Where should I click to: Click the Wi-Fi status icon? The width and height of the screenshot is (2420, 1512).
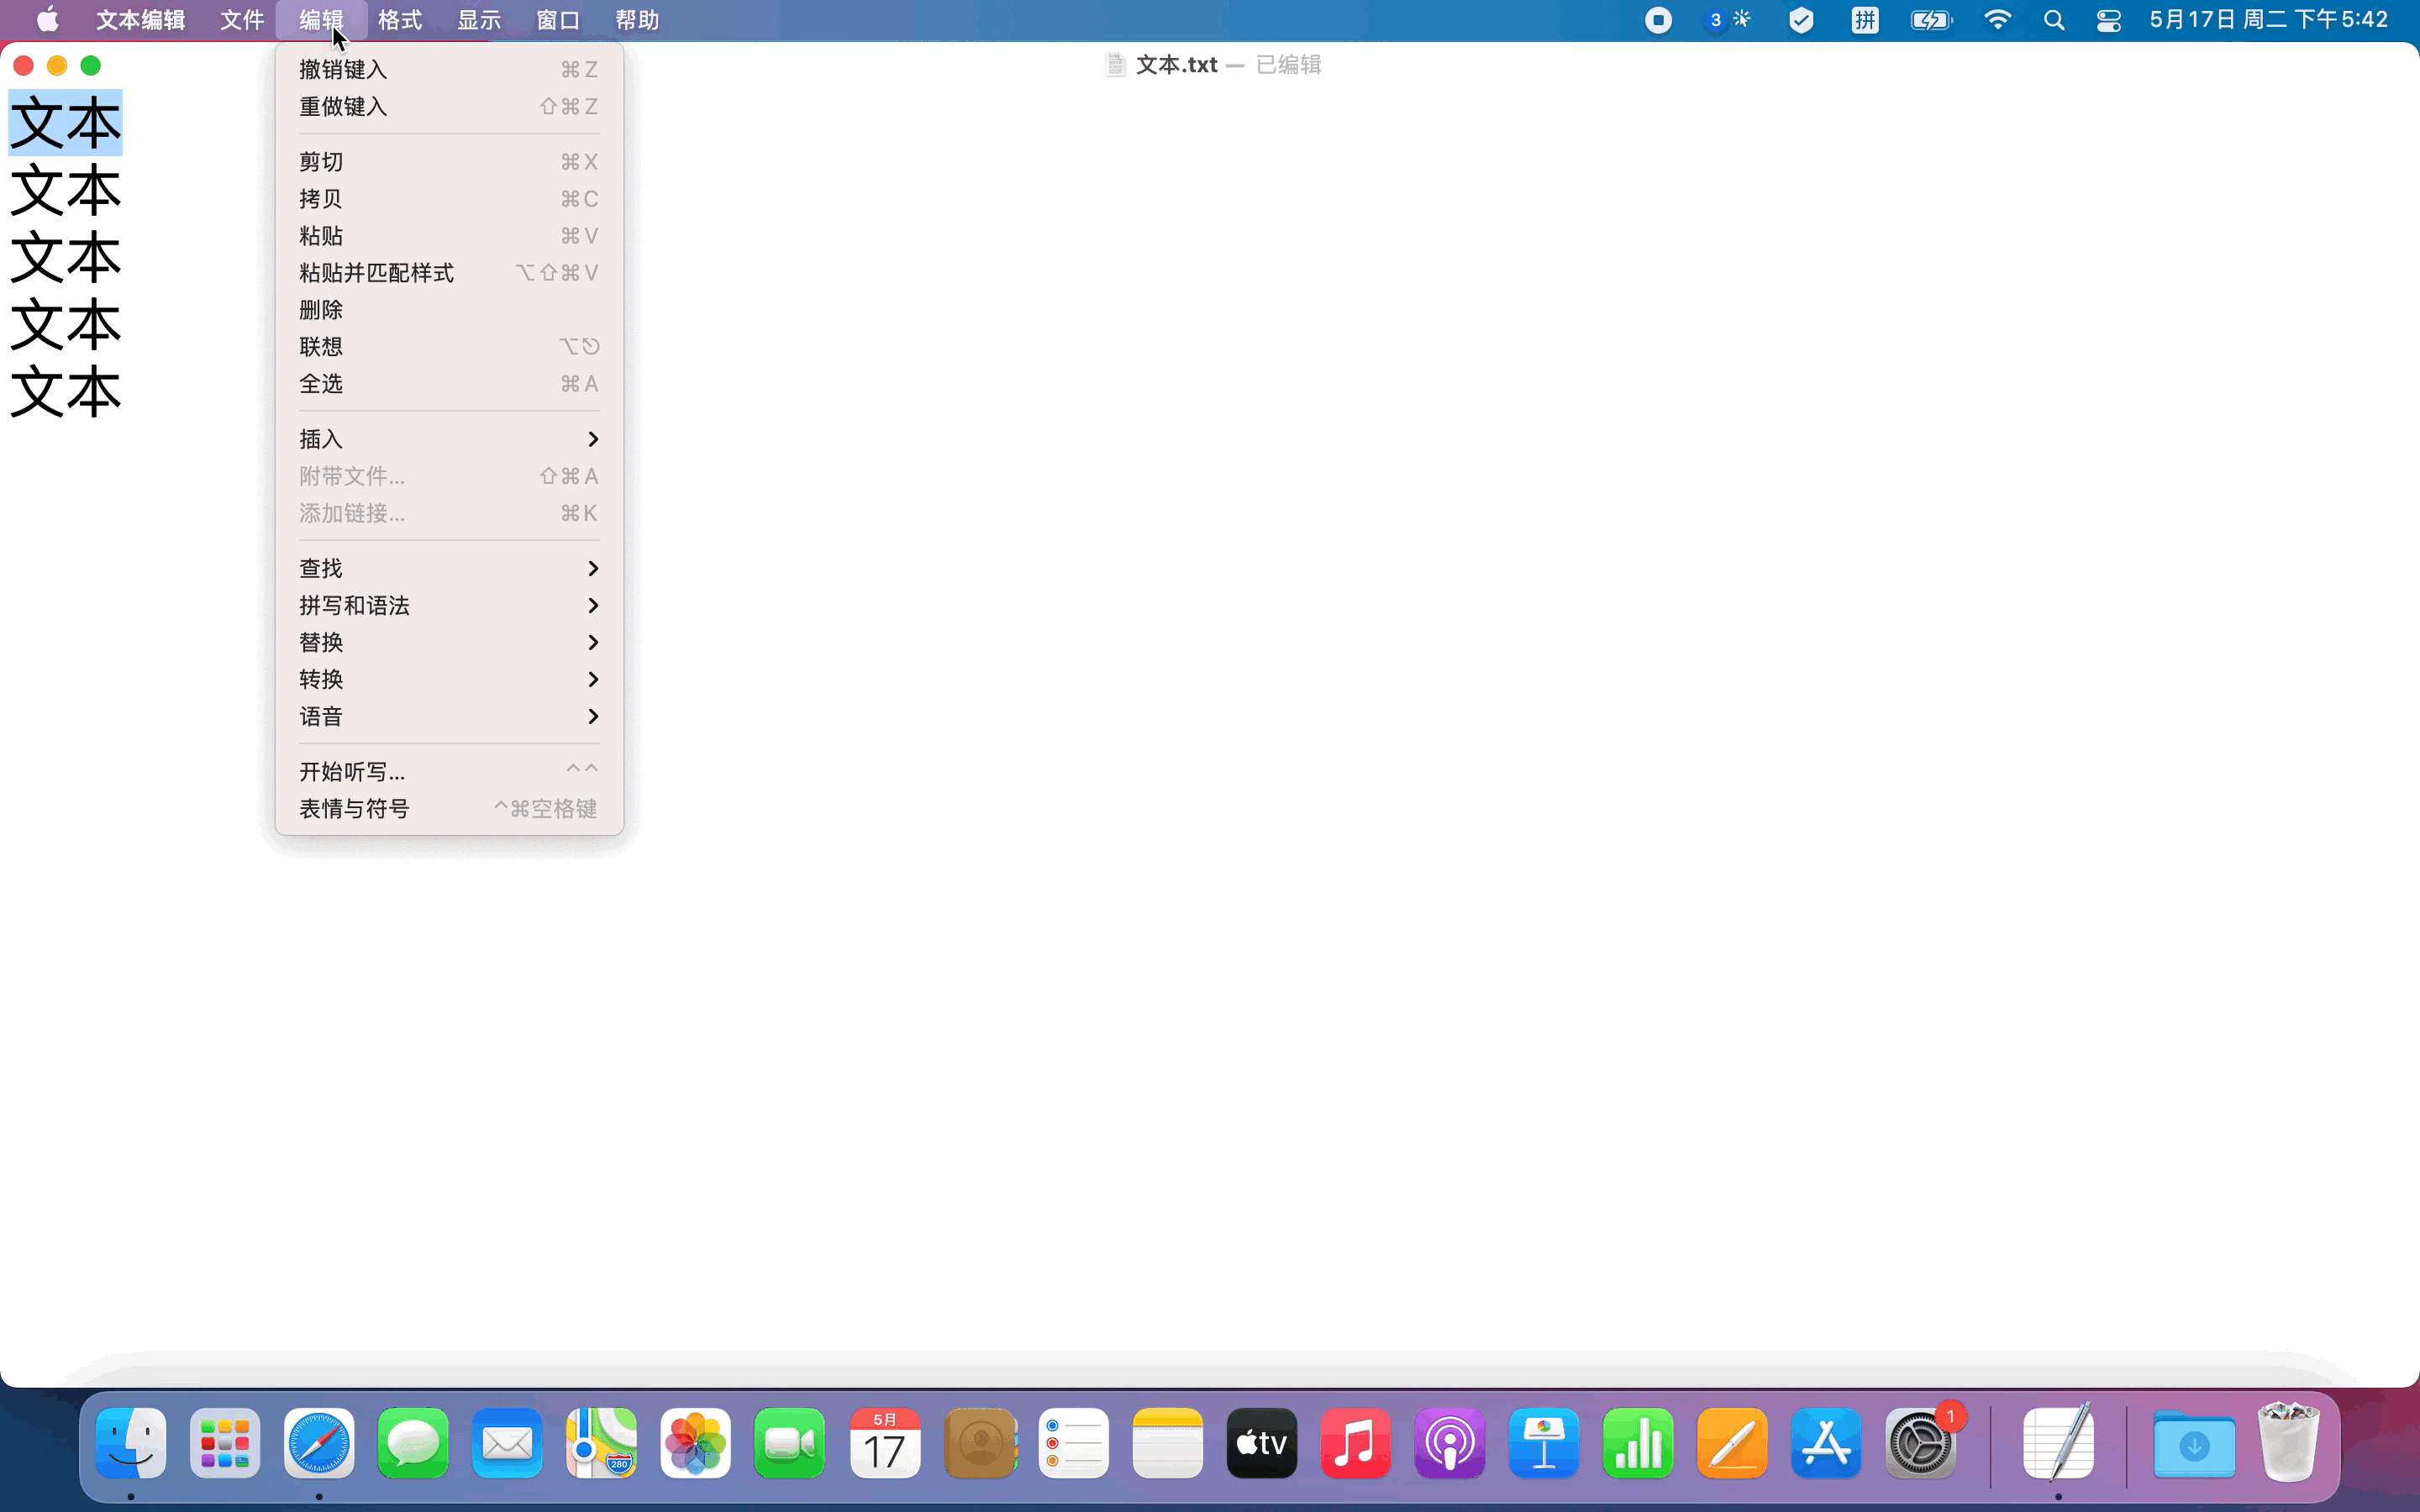[1997, 20]
